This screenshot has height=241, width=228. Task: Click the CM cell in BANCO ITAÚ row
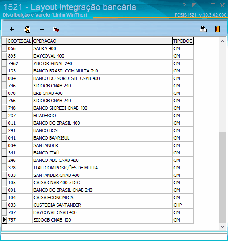point(183,153)
